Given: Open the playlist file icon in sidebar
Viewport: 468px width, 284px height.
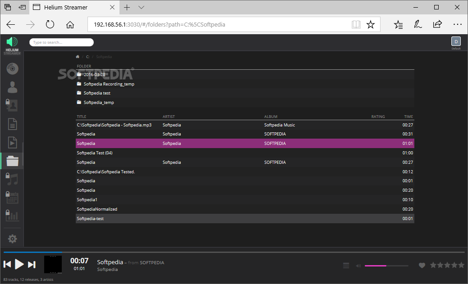Looking at the screenshot, I should pyautogui.click(x=12, y=142).
